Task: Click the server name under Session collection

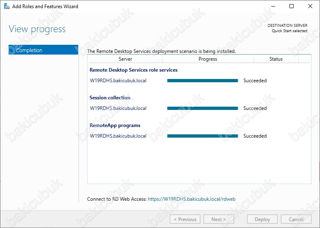Action: [x=118, y=108]
